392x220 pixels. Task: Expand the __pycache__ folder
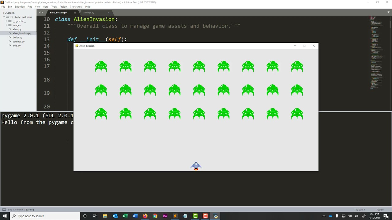click(6, 21)
